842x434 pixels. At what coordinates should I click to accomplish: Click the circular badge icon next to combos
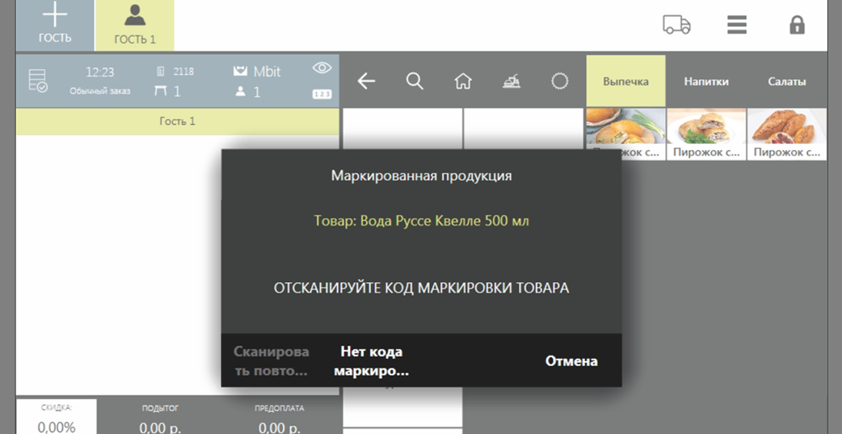(x=560, y=80)
